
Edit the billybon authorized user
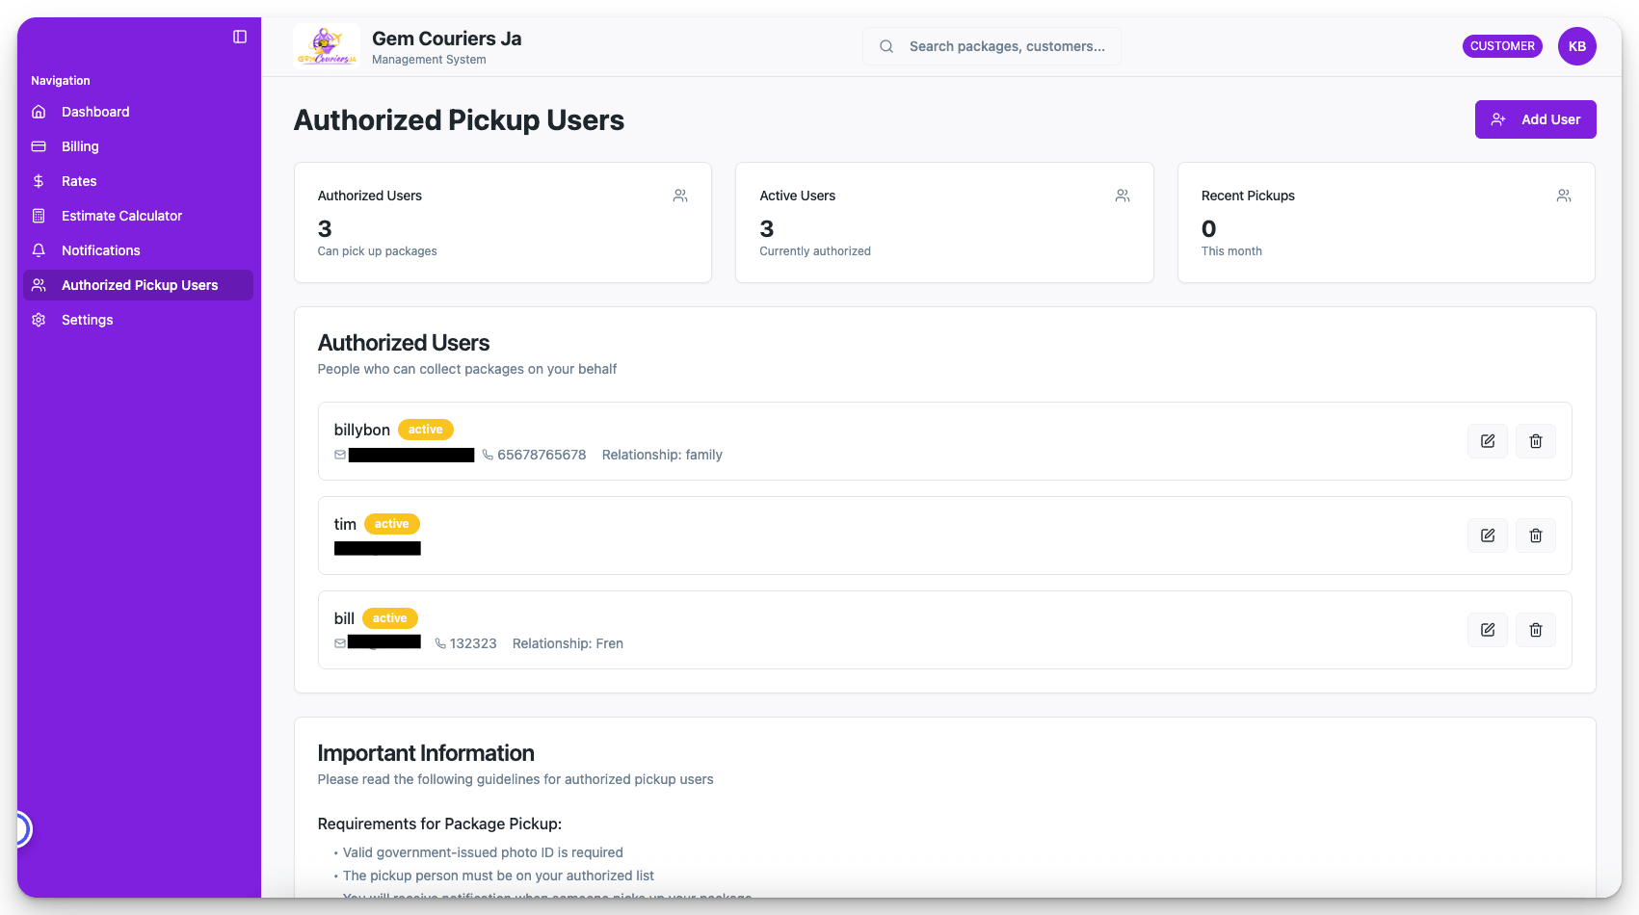click(1487, 441)
